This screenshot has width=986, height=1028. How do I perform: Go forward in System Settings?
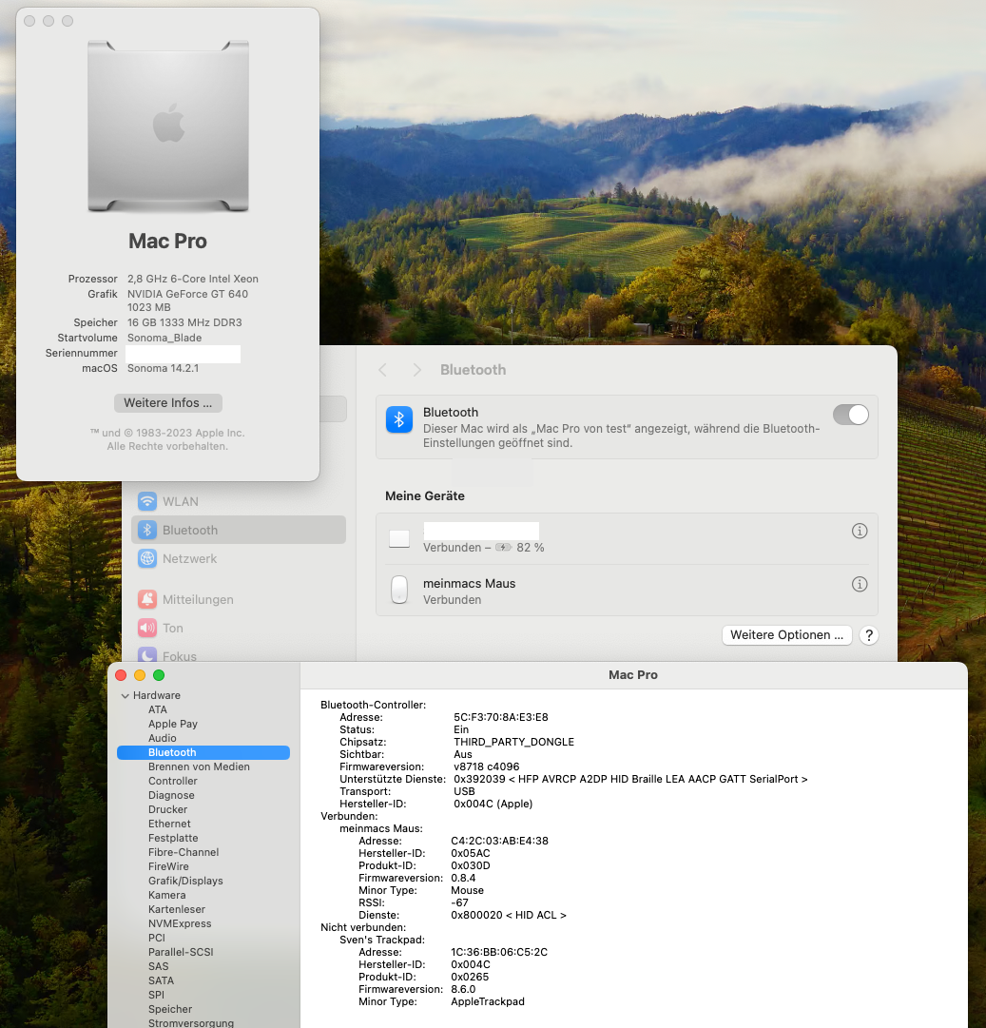pyautogui.click(x=416, y=370)
